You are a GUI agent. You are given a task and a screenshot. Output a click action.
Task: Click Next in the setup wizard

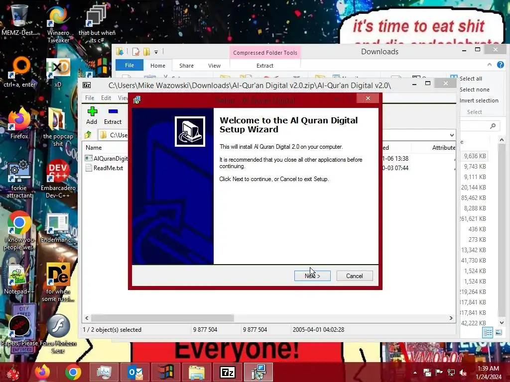(312, 276)
